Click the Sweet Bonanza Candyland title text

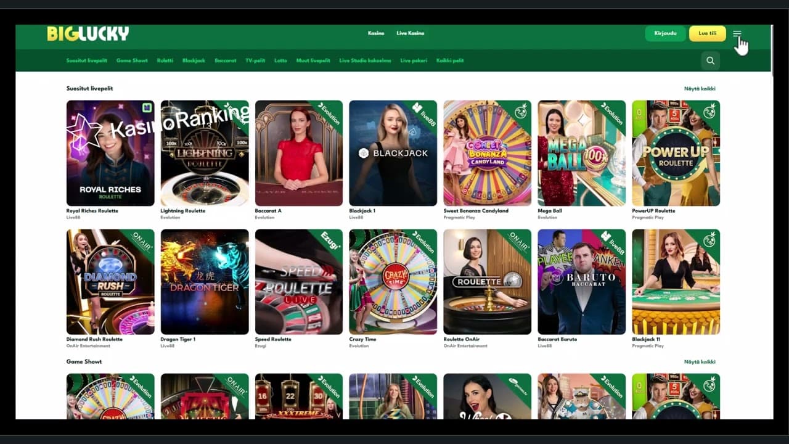[476, 211]
